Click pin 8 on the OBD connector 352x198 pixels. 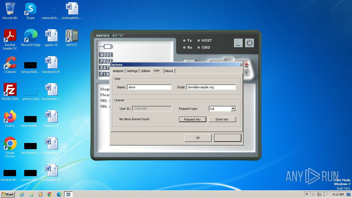(246, 73)
